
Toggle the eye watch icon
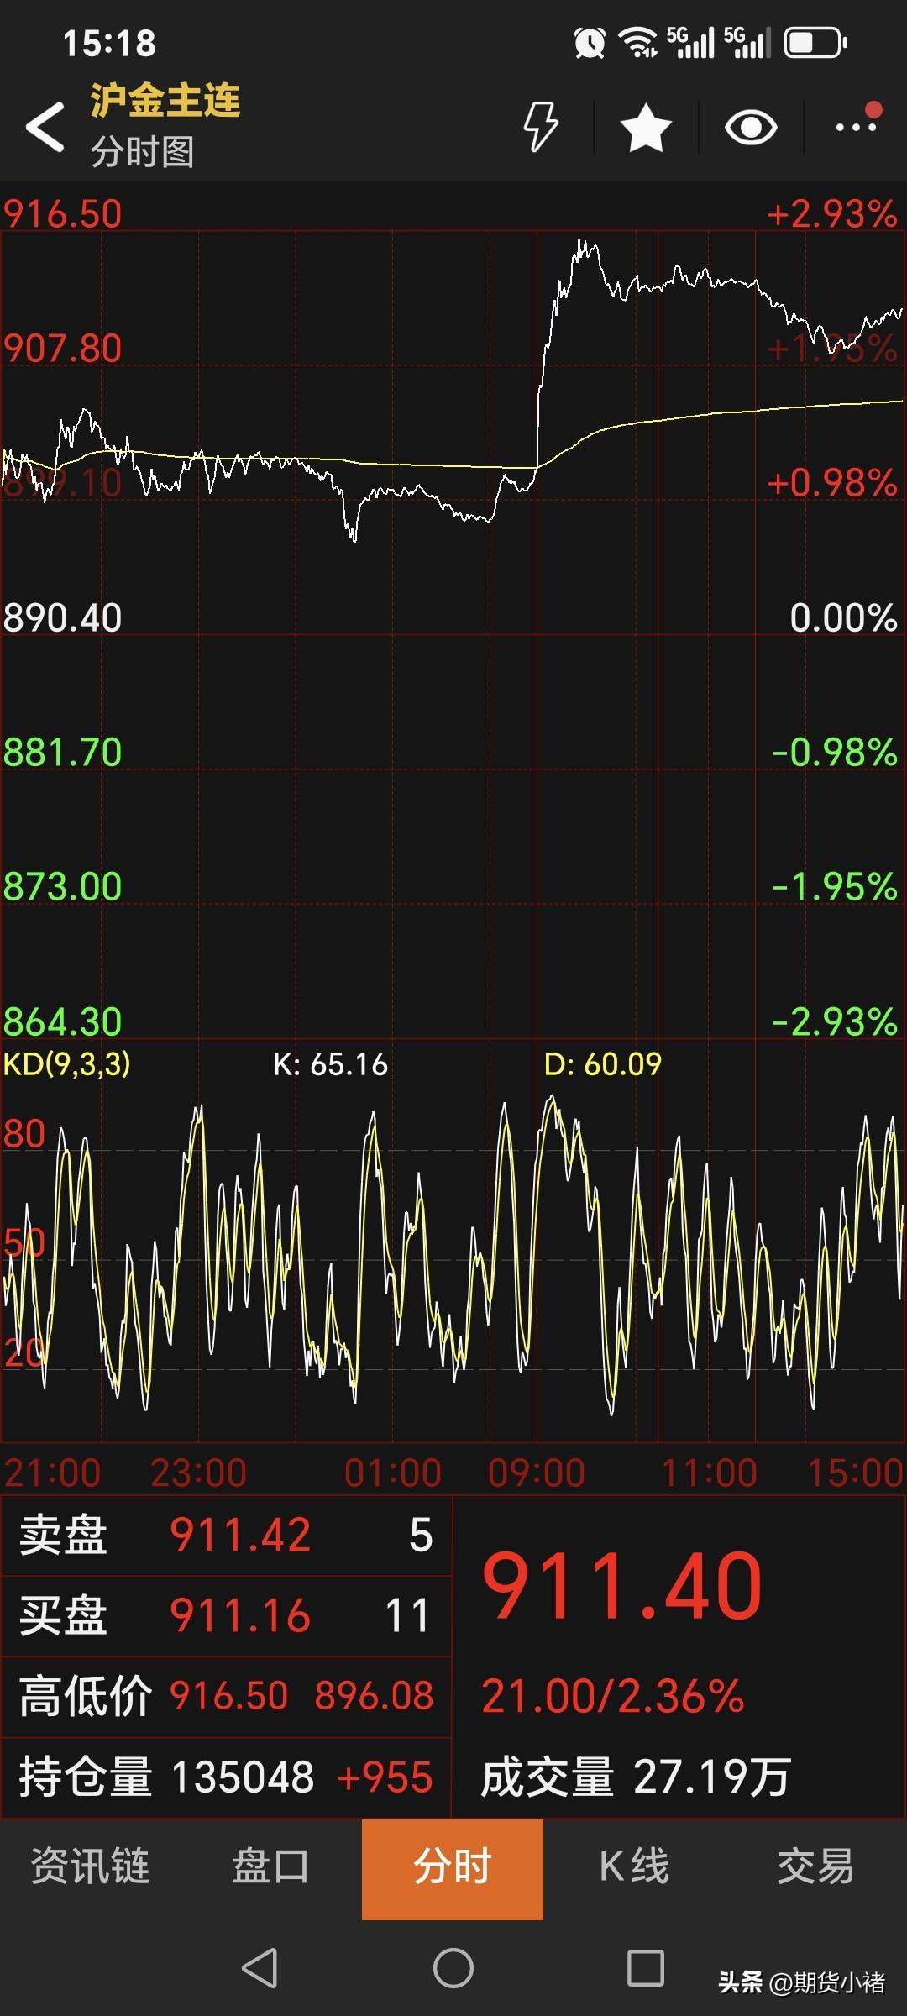(751, 128)
